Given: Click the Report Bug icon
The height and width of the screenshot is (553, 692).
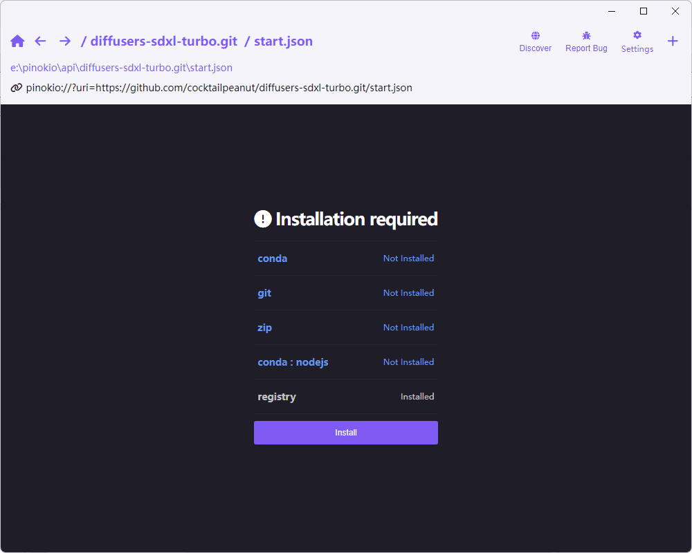Looking at the screenshot, I should [x=586, y=36].
